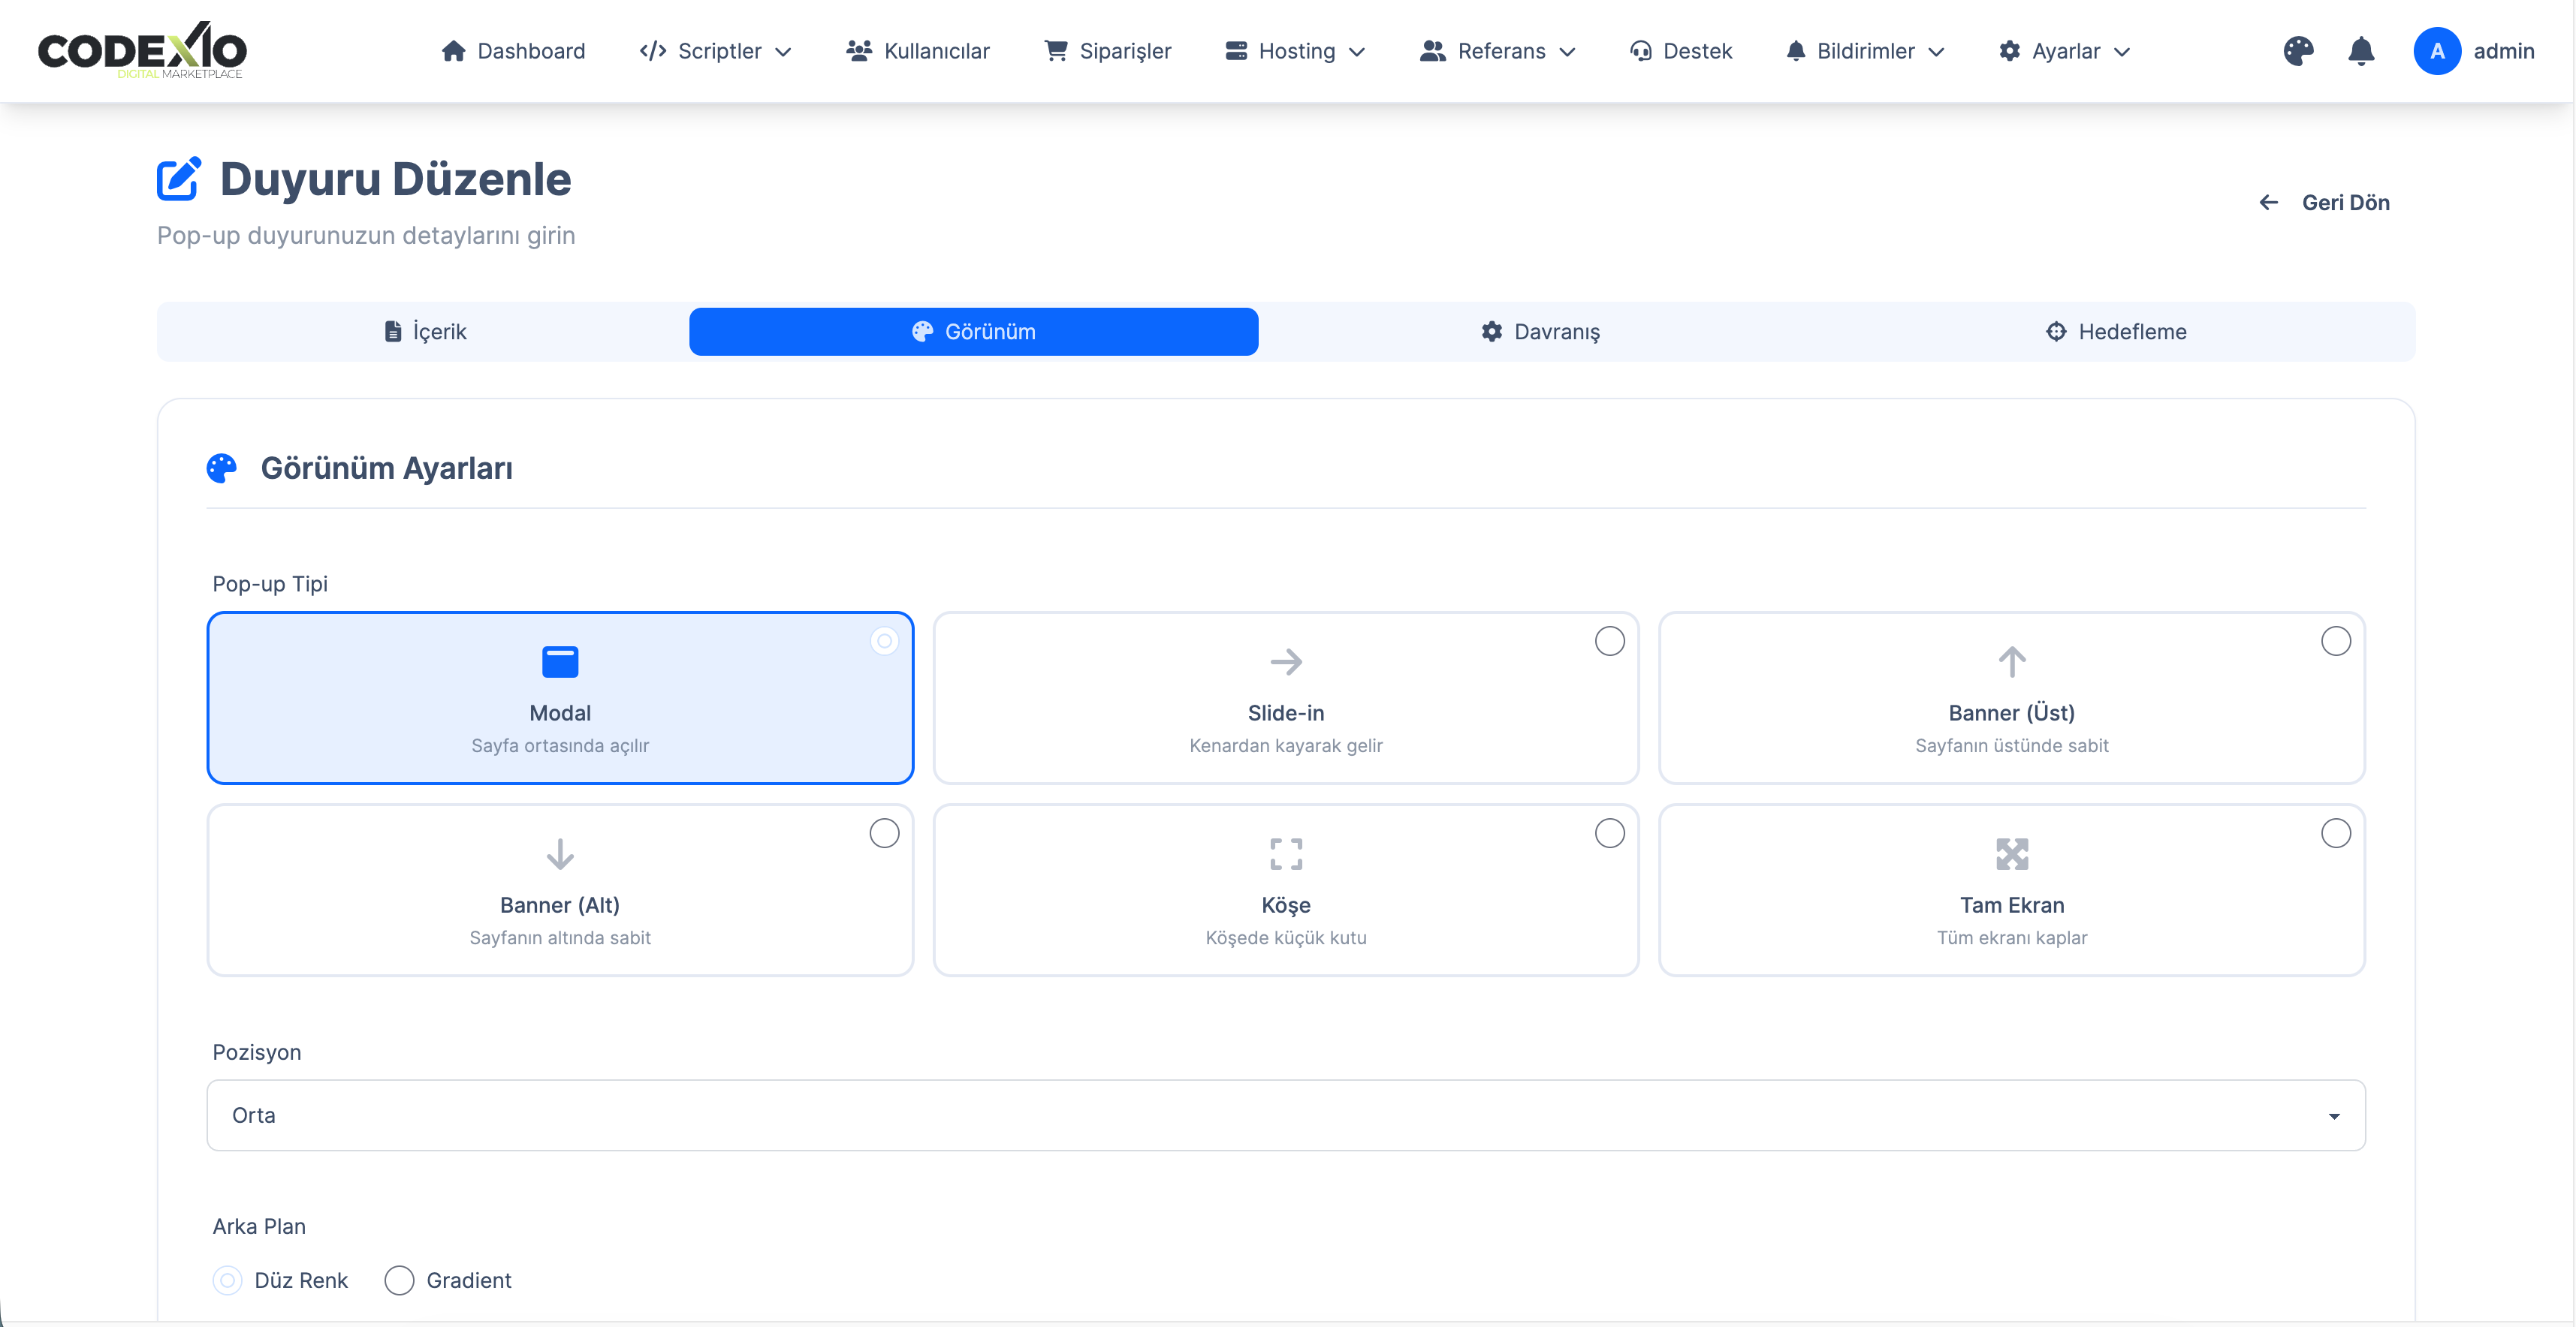Choose the Gradient background radio option

400,1280
